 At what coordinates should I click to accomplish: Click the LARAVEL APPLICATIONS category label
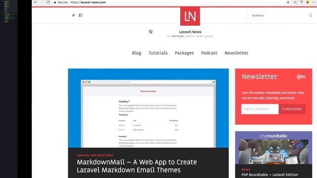(x=95, y=155)
